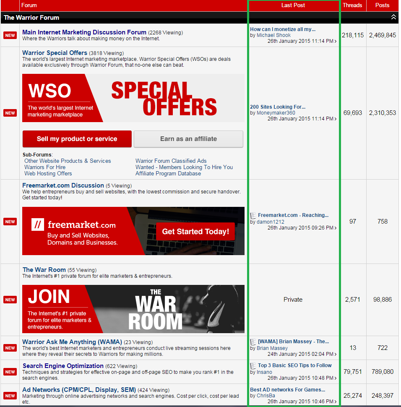This screenshot has height=407, width=401.
Task: View Insano's profile
Action: (x=264, y=372)
